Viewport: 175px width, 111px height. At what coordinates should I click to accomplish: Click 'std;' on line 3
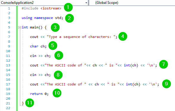pyautogui.click(x=59, y=18)
